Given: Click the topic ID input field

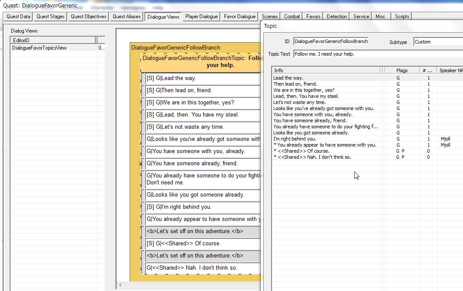Looking at the screenshot, I should 331,41.
